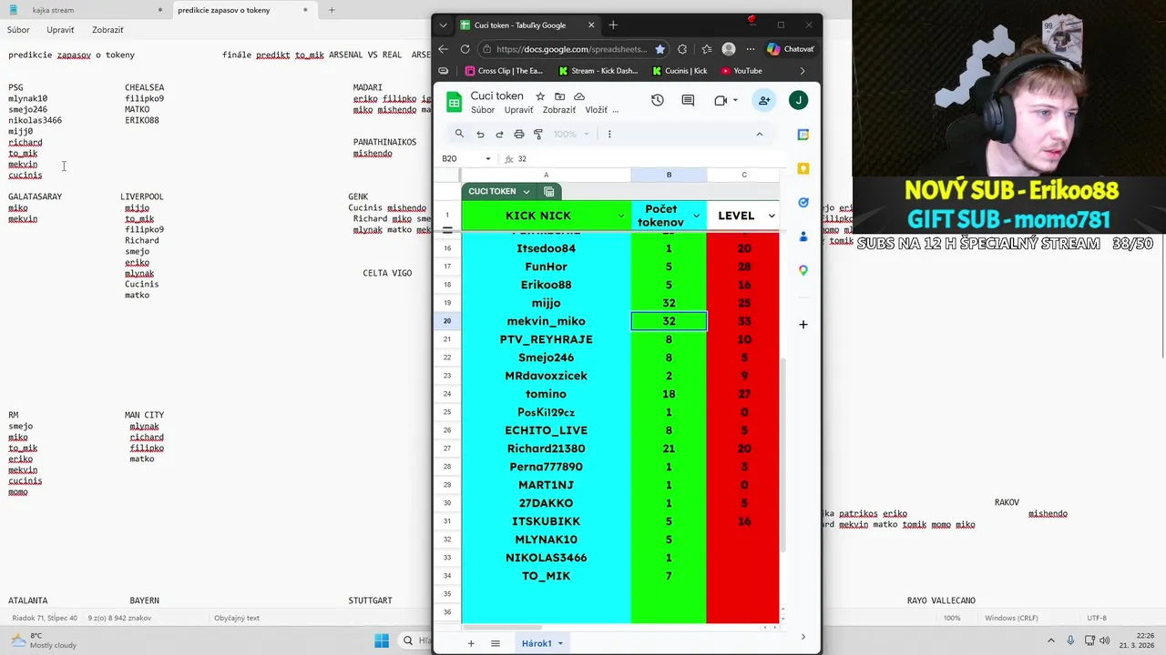
Task: Open the Vložiť menu in Sheets
Action: tap(596, 110)
